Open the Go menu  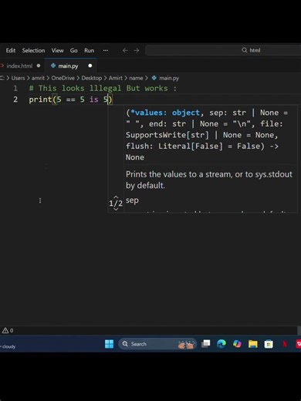74,50
